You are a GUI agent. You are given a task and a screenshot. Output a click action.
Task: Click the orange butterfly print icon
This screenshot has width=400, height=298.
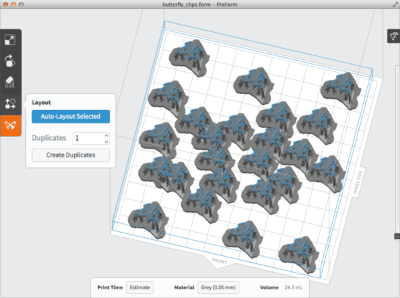[x=10, y=125]
